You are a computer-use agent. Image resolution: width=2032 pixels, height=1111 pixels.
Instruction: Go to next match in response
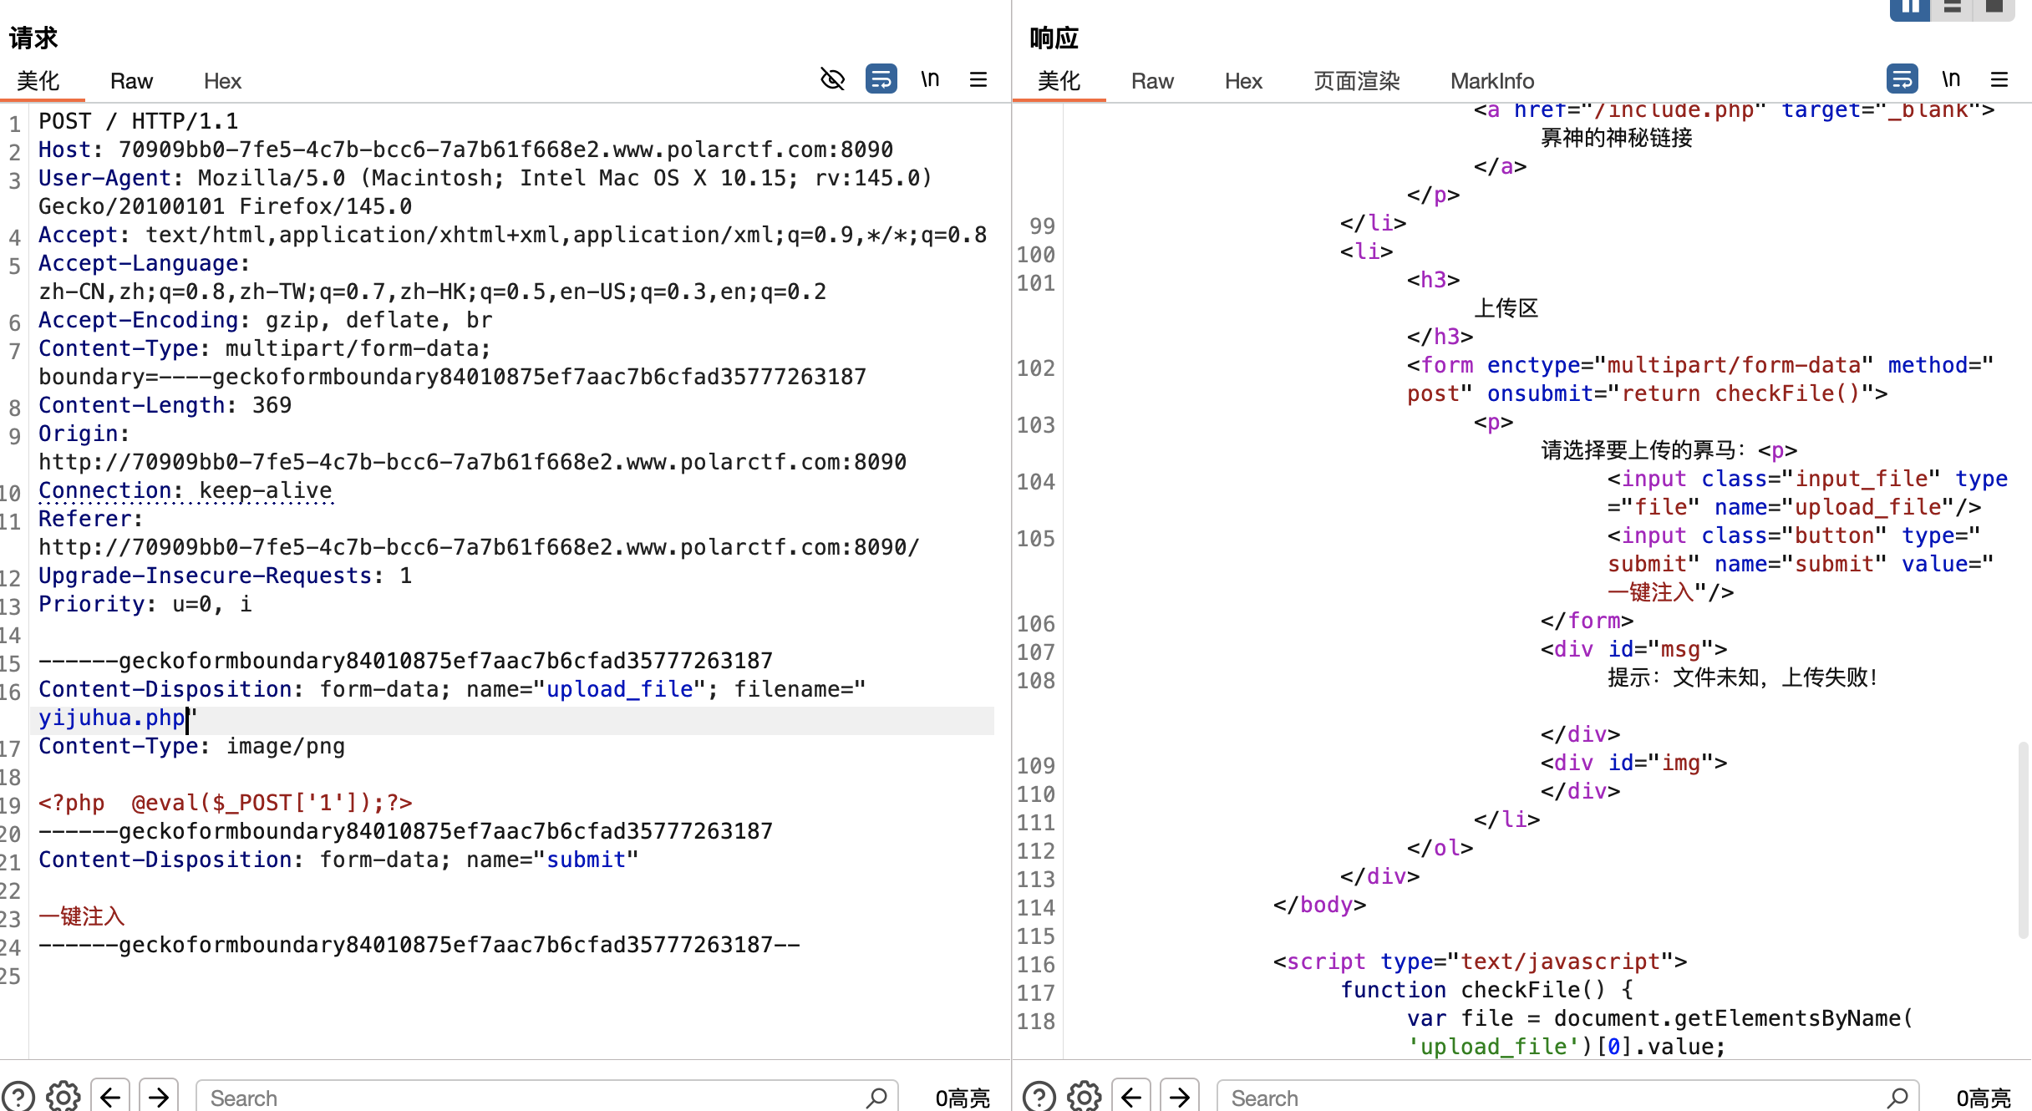click(1180, 1096)
